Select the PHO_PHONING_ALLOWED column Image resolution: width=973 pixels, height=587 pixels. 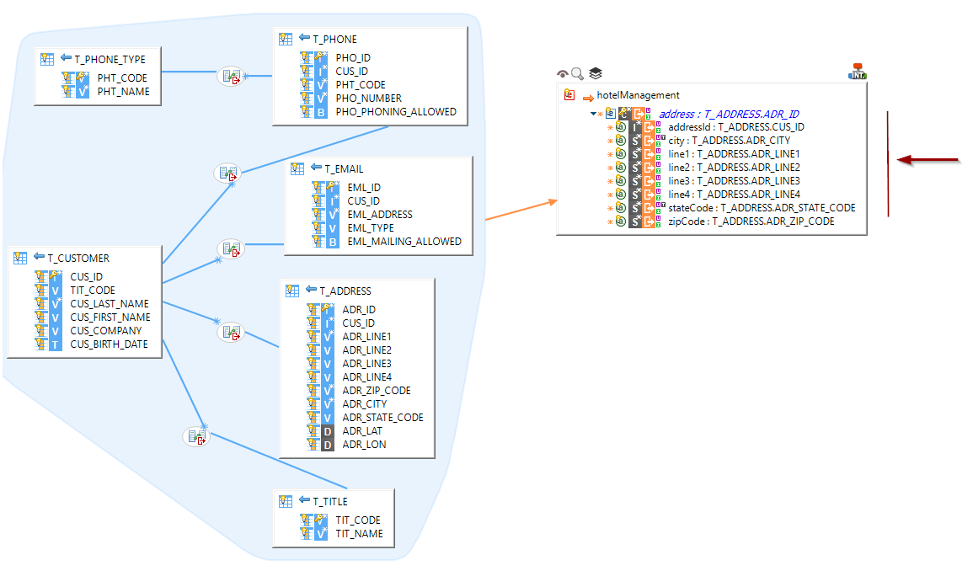[x=396, y=112]
